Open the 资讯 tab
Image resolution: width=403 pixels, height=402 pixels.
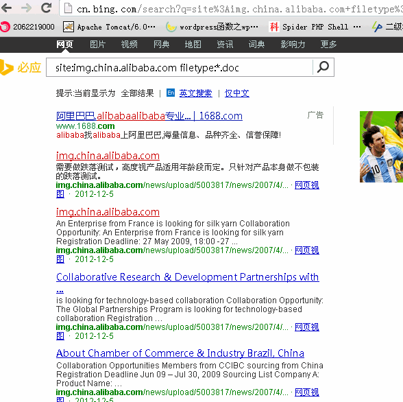pyautogui.click(x=225, y=44)
